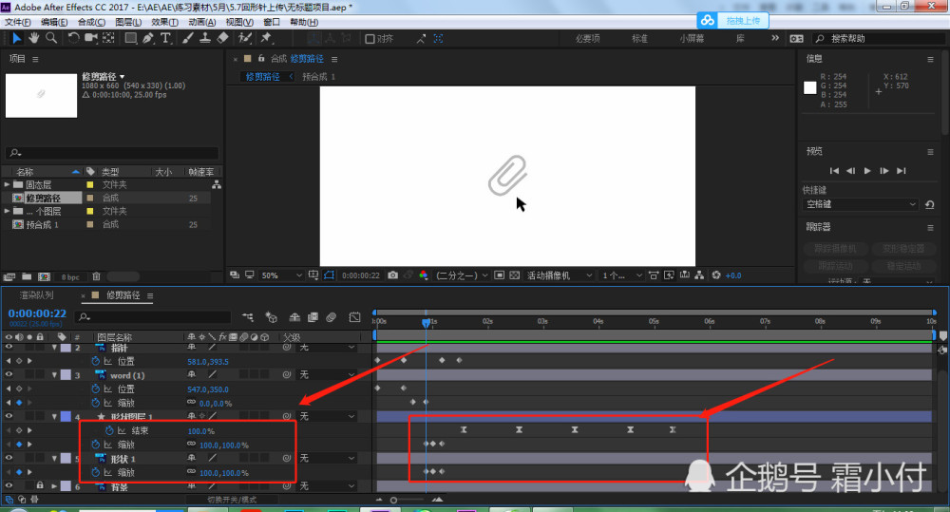Open the 合成(C) menu
This screenshot has height=512, width=950.
tap(91, 22)
